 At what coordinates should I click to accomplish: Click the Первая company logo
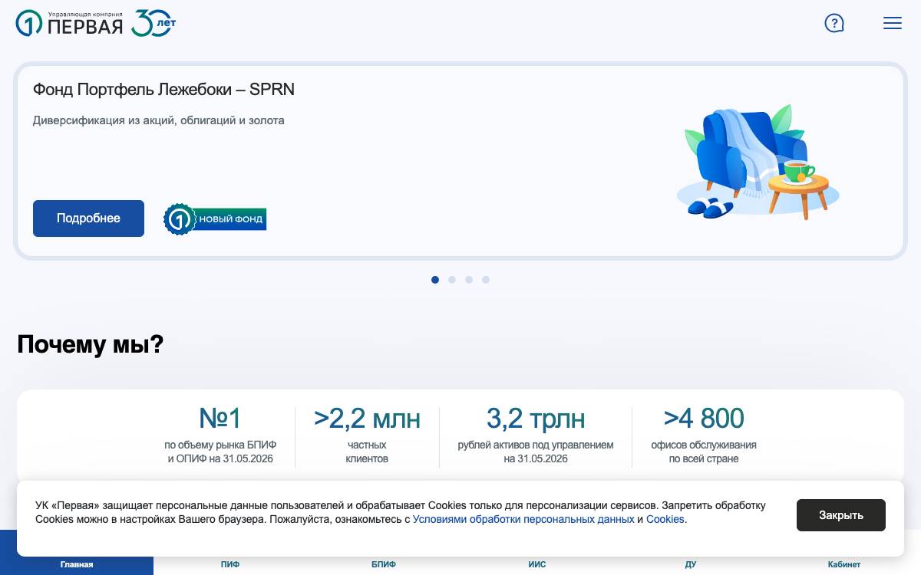[x=69, y=24]
